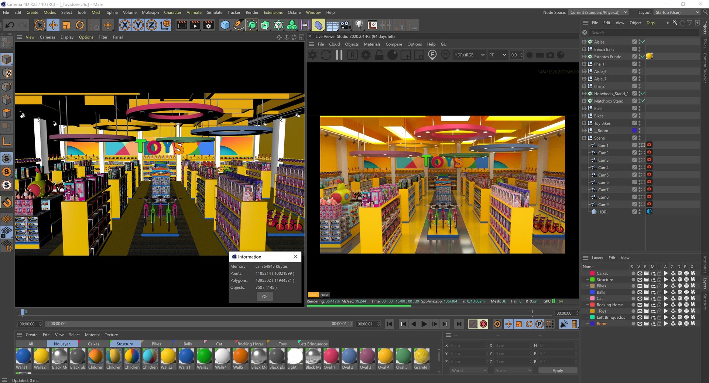Switch to the Structure material tab
Viewport: 709px width, 383px height.
pos(125,344)
